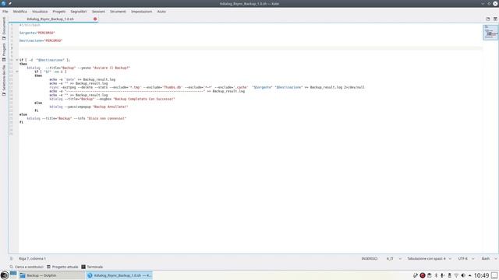Open the Visualizza menu
The width and height of the screenshot is (499, 280).
pos(40,12)
